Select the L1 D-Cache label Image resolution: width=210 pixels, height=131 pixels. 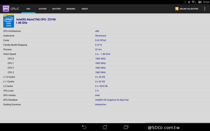click(9, 77)
